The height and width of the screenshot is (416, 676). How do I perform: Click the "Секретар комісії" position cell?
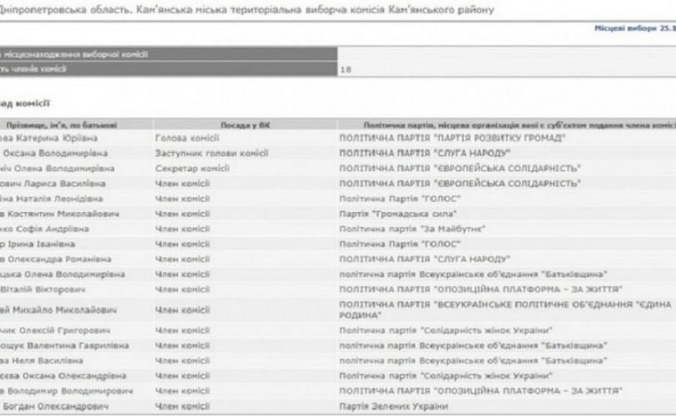click(192, 168)
